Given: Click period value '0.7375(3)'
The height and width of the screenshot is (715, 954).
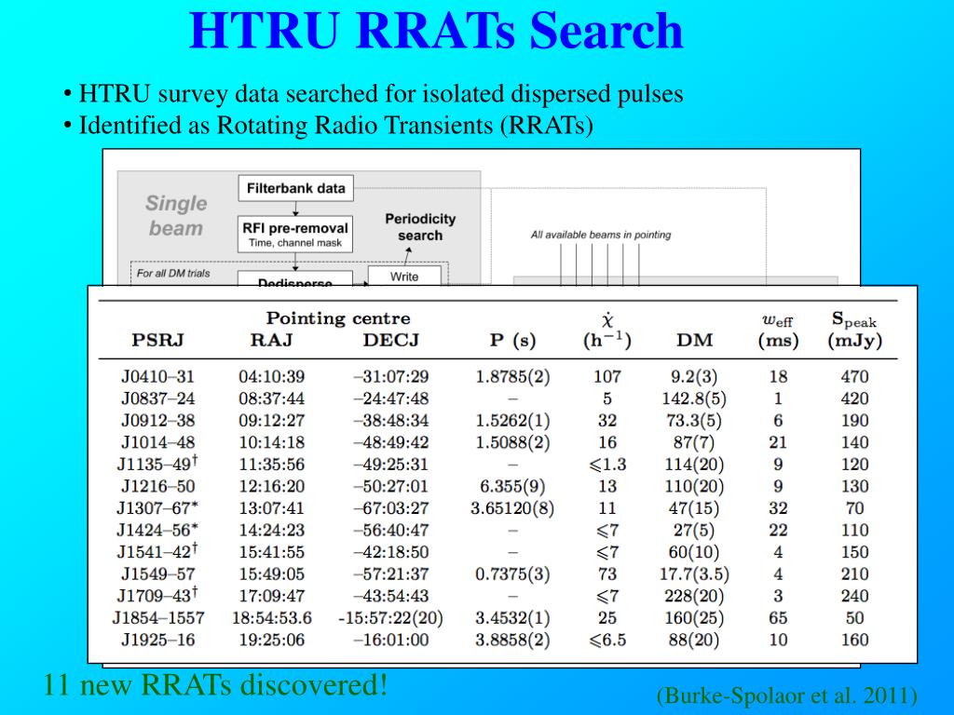Looking at the screenshot, I should [x=512, y=574].
